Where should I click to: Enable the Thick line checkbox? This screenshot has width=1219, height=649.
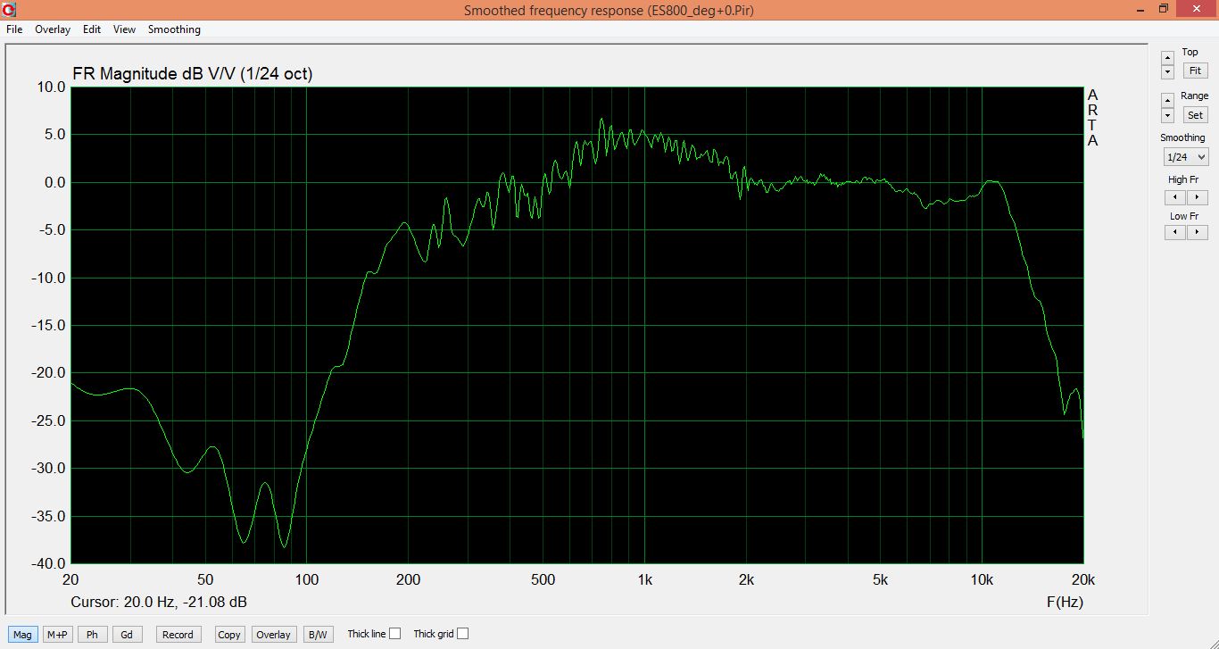(x=395, y=634)
